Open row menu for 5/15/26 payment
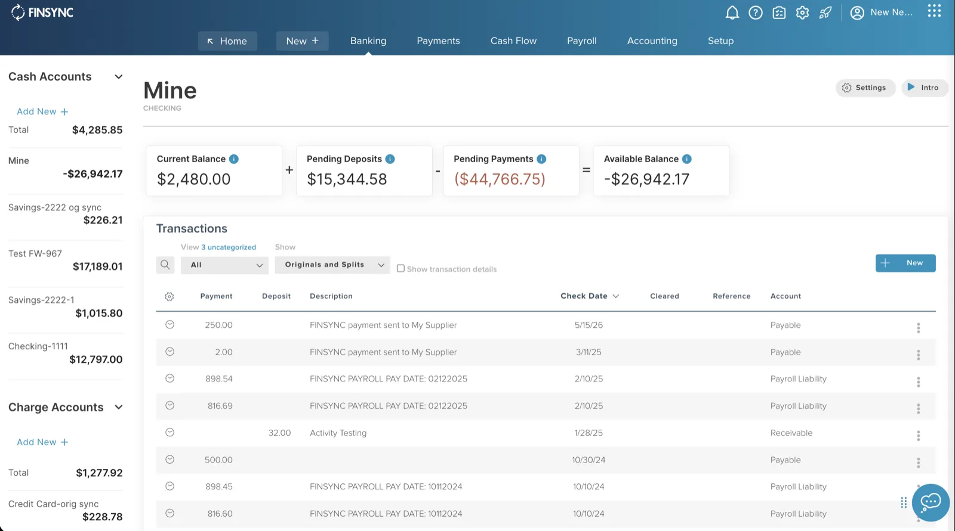 pyautogui.click(x=919, y=328)
